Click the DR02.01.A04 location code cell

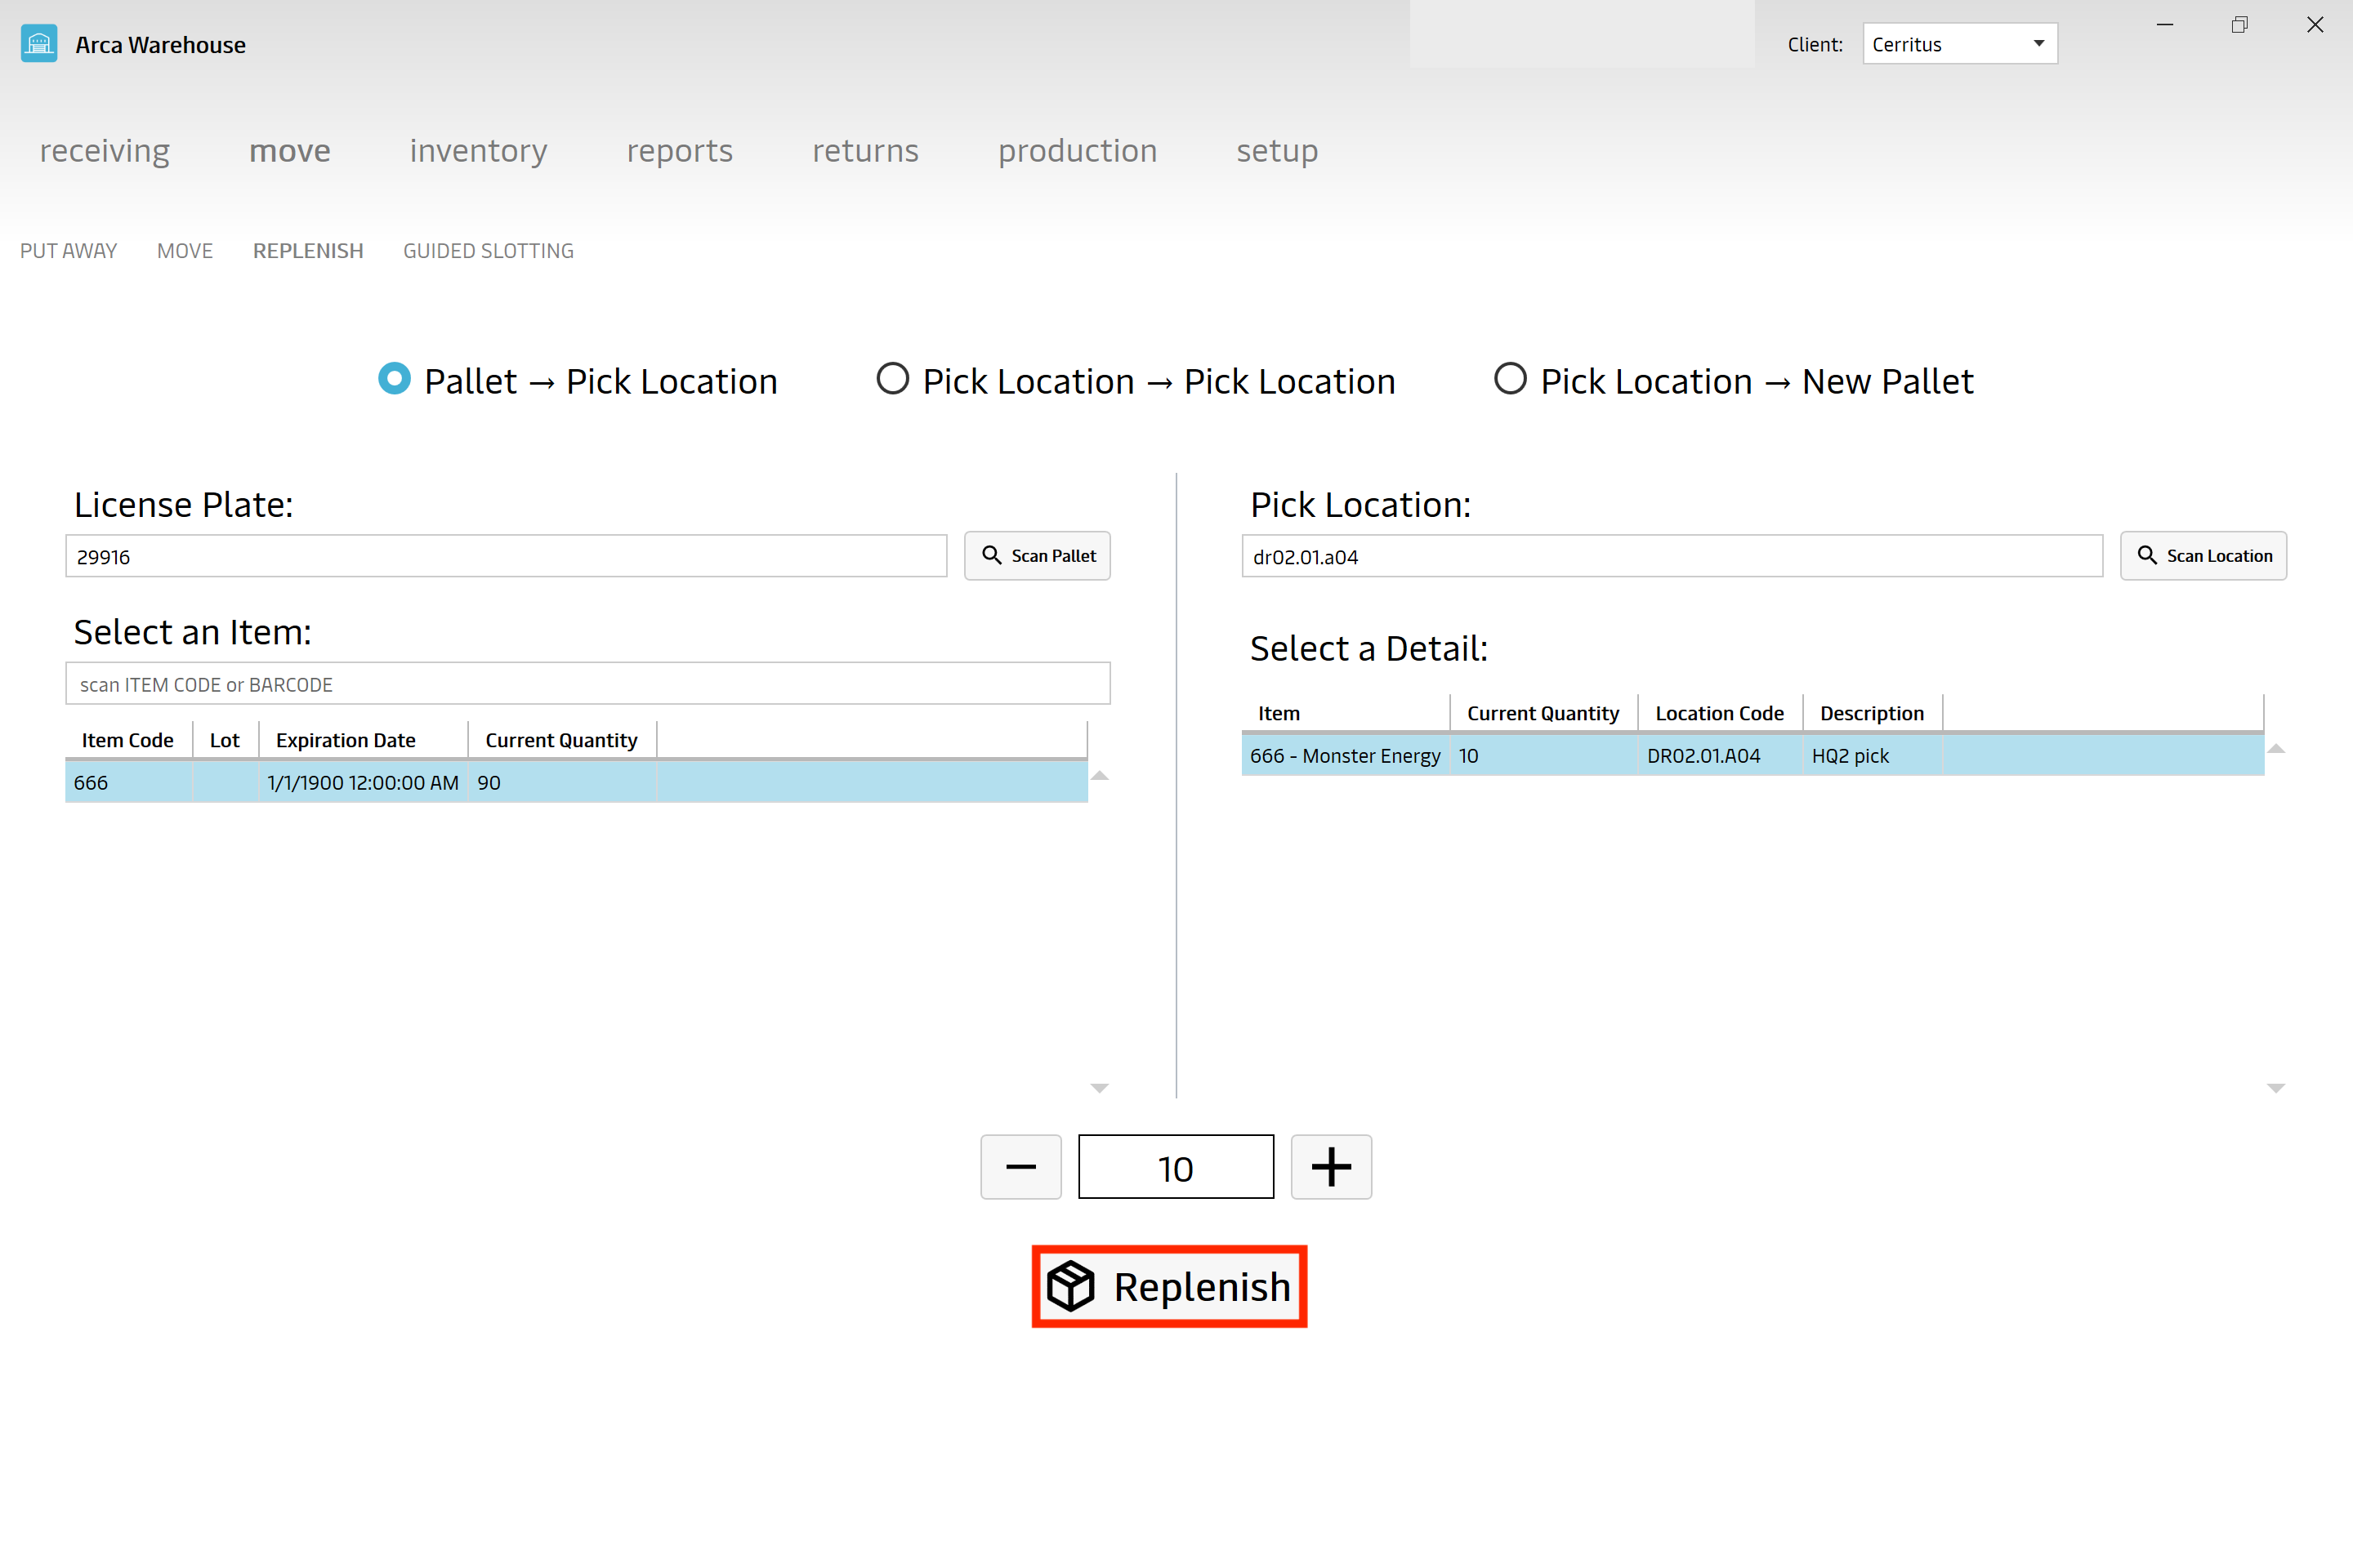point(1720,756)
